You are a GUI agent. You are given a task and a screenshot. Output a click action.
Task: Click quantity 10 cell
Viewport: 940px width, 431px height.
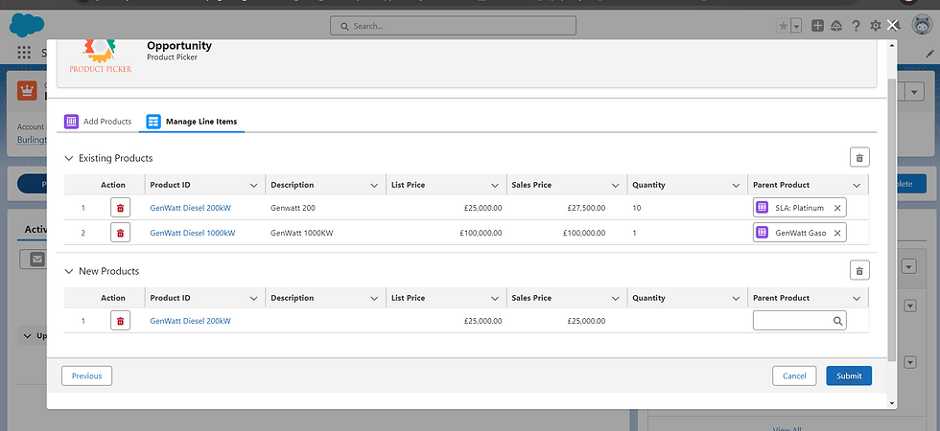(687, 208)
